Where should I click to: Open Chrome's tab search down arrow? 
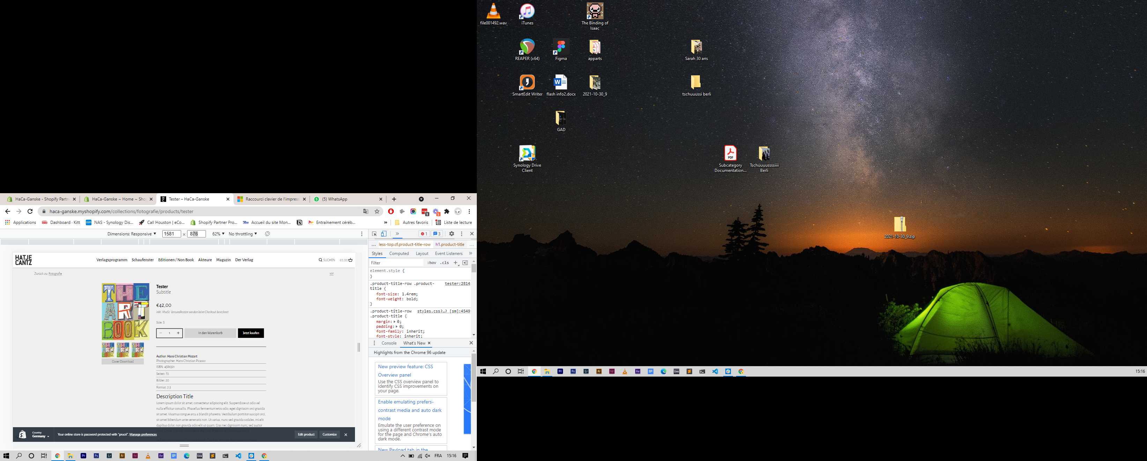421,199
